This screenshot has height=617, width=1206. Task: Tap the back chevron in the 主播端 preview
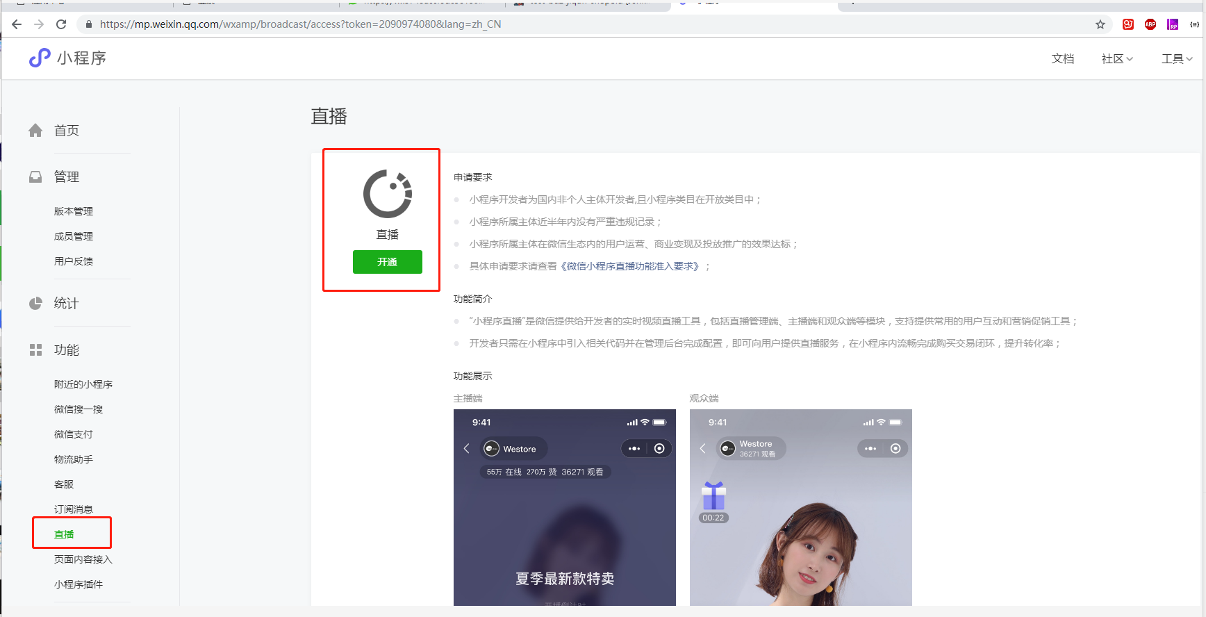click(x=467, y=449)
